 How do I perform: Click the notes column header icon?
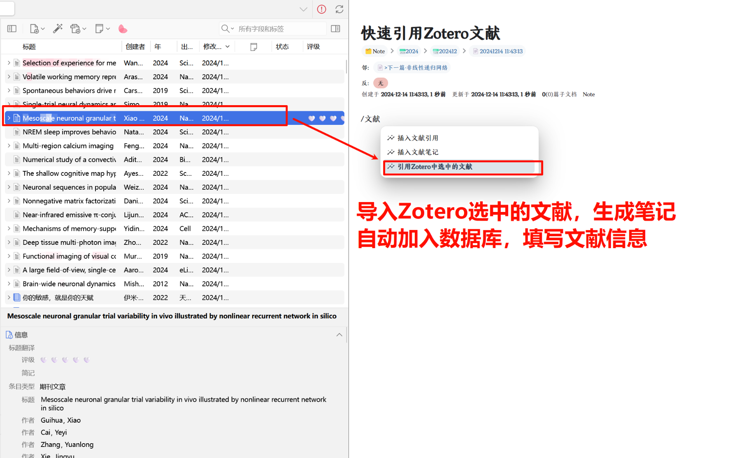(254, 47)
